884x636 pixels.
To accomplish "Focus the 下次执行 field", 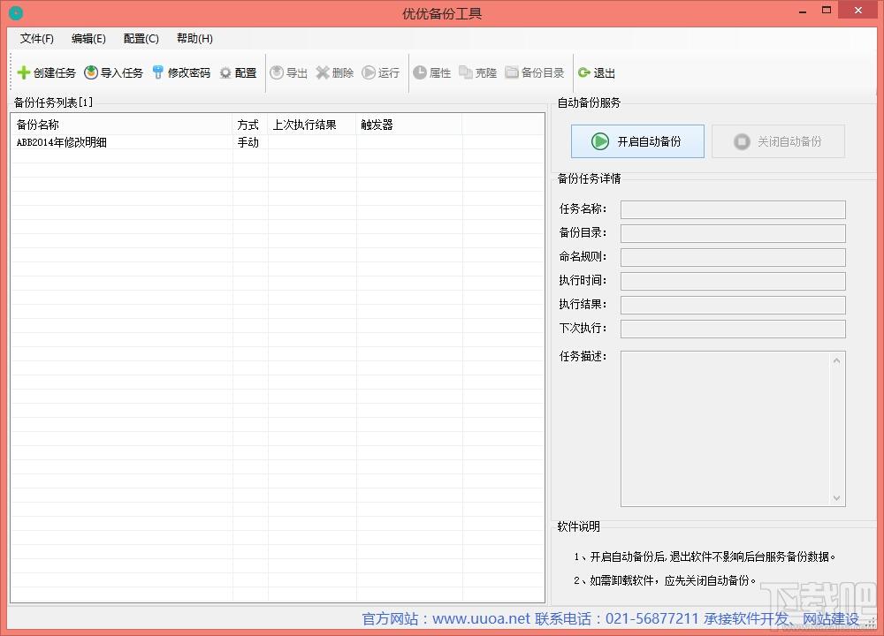I will [x=733, y=329].
